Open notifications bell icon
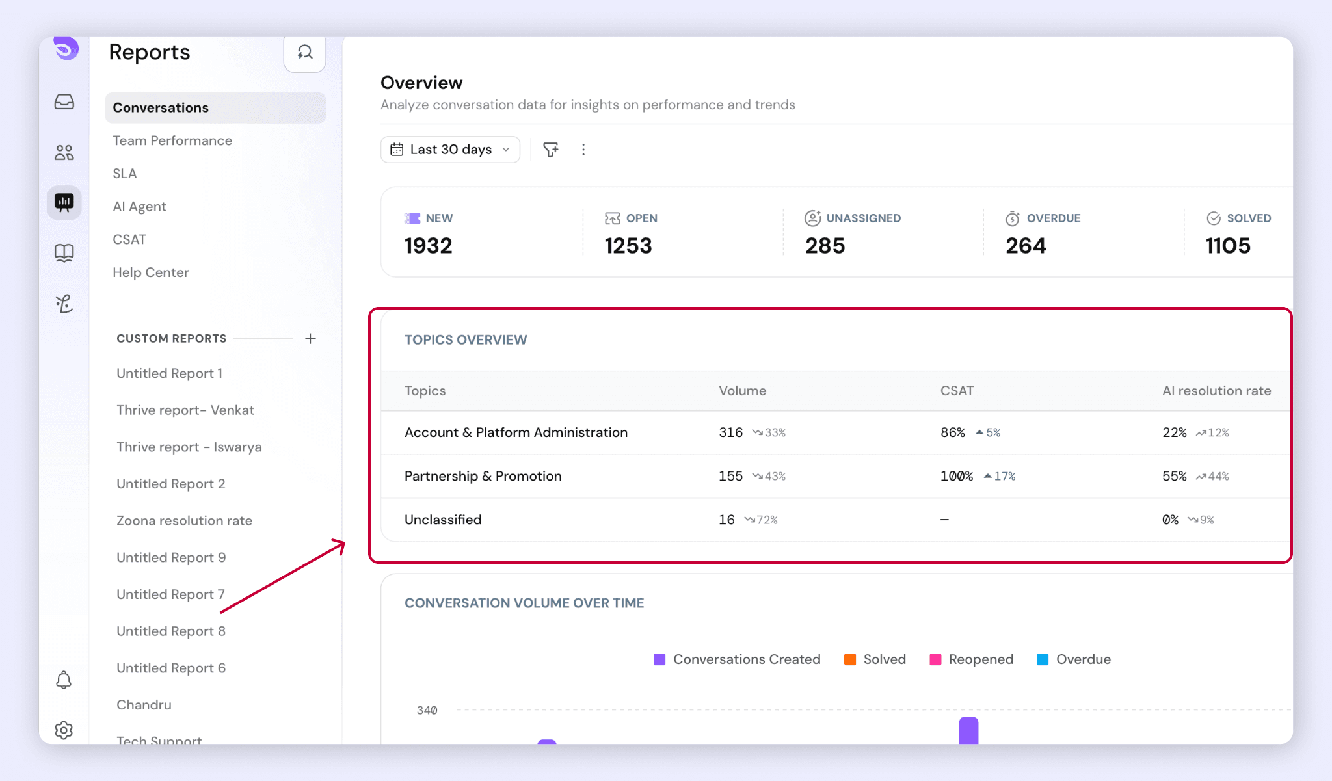Screen dimensions: 1332x781 click(64, 680)
